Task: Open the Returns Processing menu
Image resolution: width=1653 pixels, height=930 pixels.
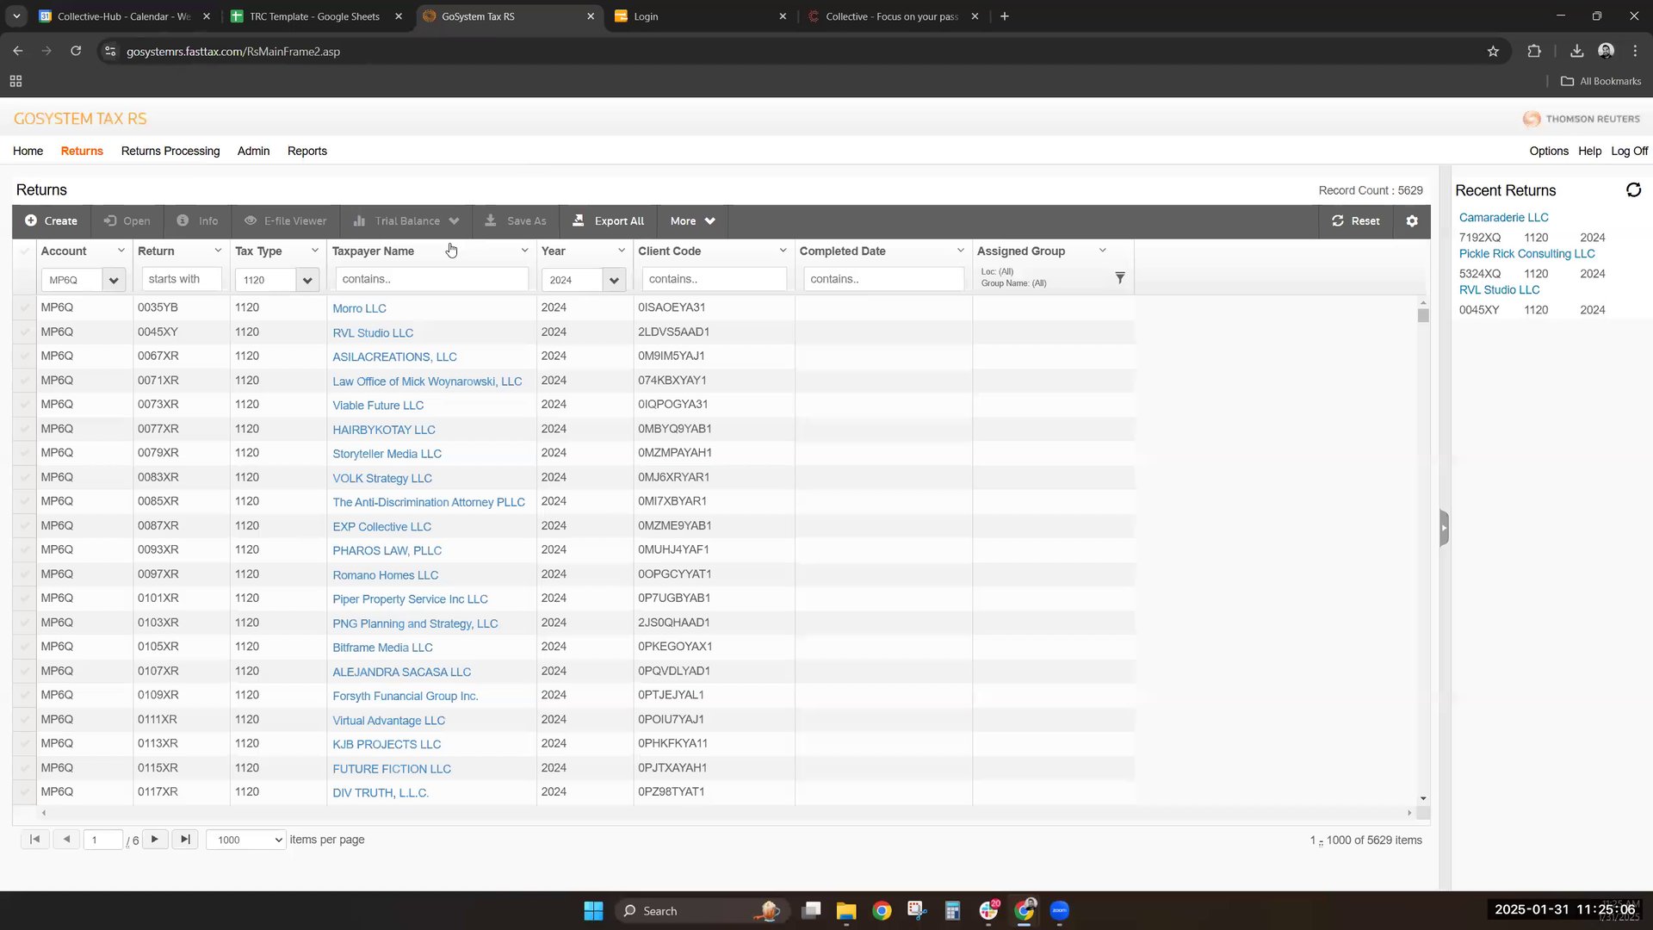Action: click(x=170, y=151)
